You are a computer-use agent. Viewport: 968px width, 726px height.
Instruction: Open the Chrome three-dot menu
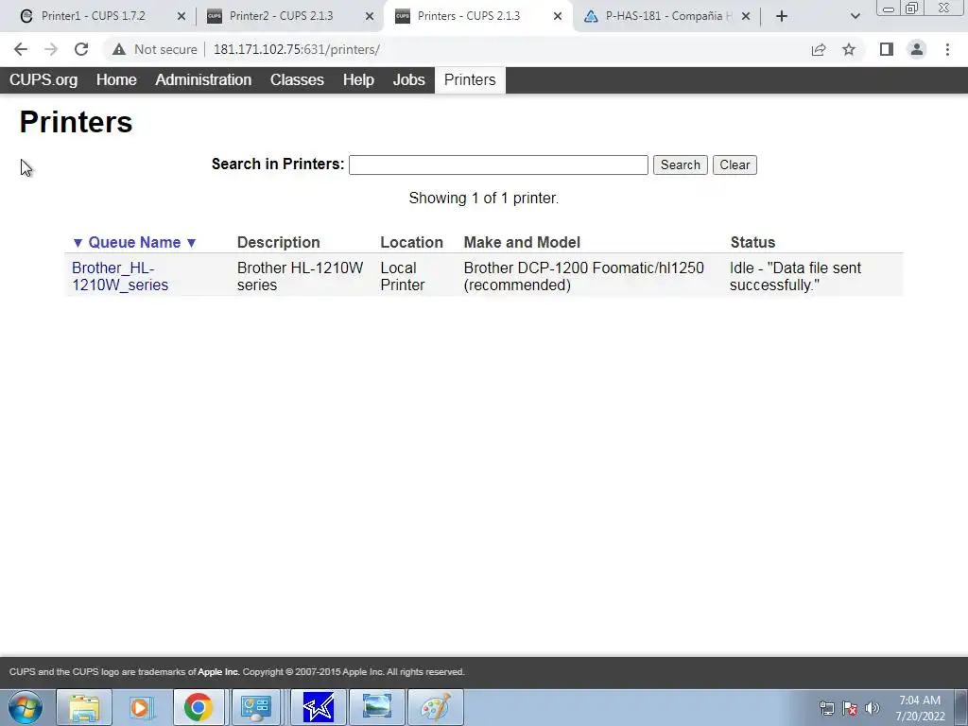(x=947, y=49)
